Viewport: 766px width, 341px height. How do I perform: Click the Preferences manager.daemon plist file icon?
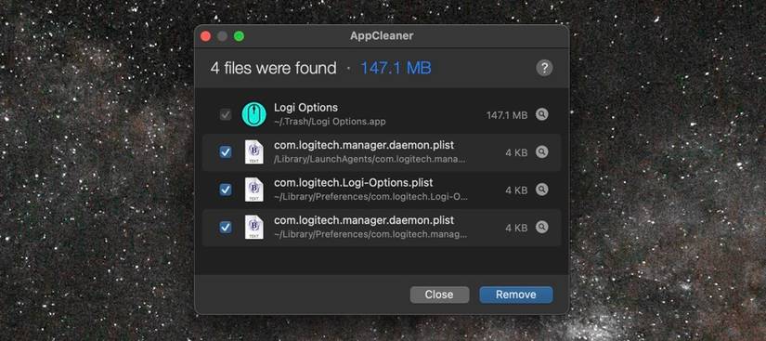click(254, 227)
